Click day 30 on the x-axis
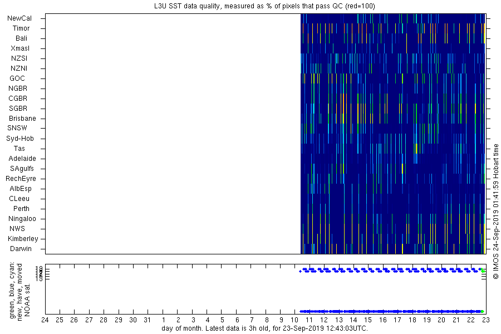Viewport: 501px width, 334px height. point(133,320)
